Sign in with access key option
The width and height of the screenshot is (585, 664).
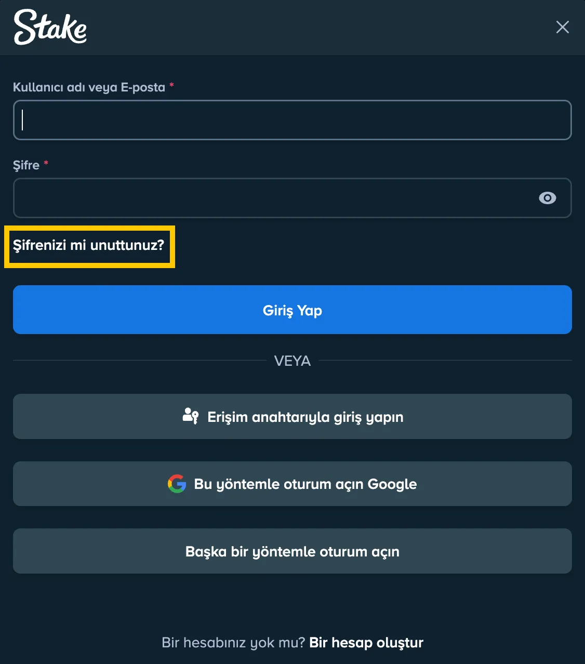pos(293,416)
